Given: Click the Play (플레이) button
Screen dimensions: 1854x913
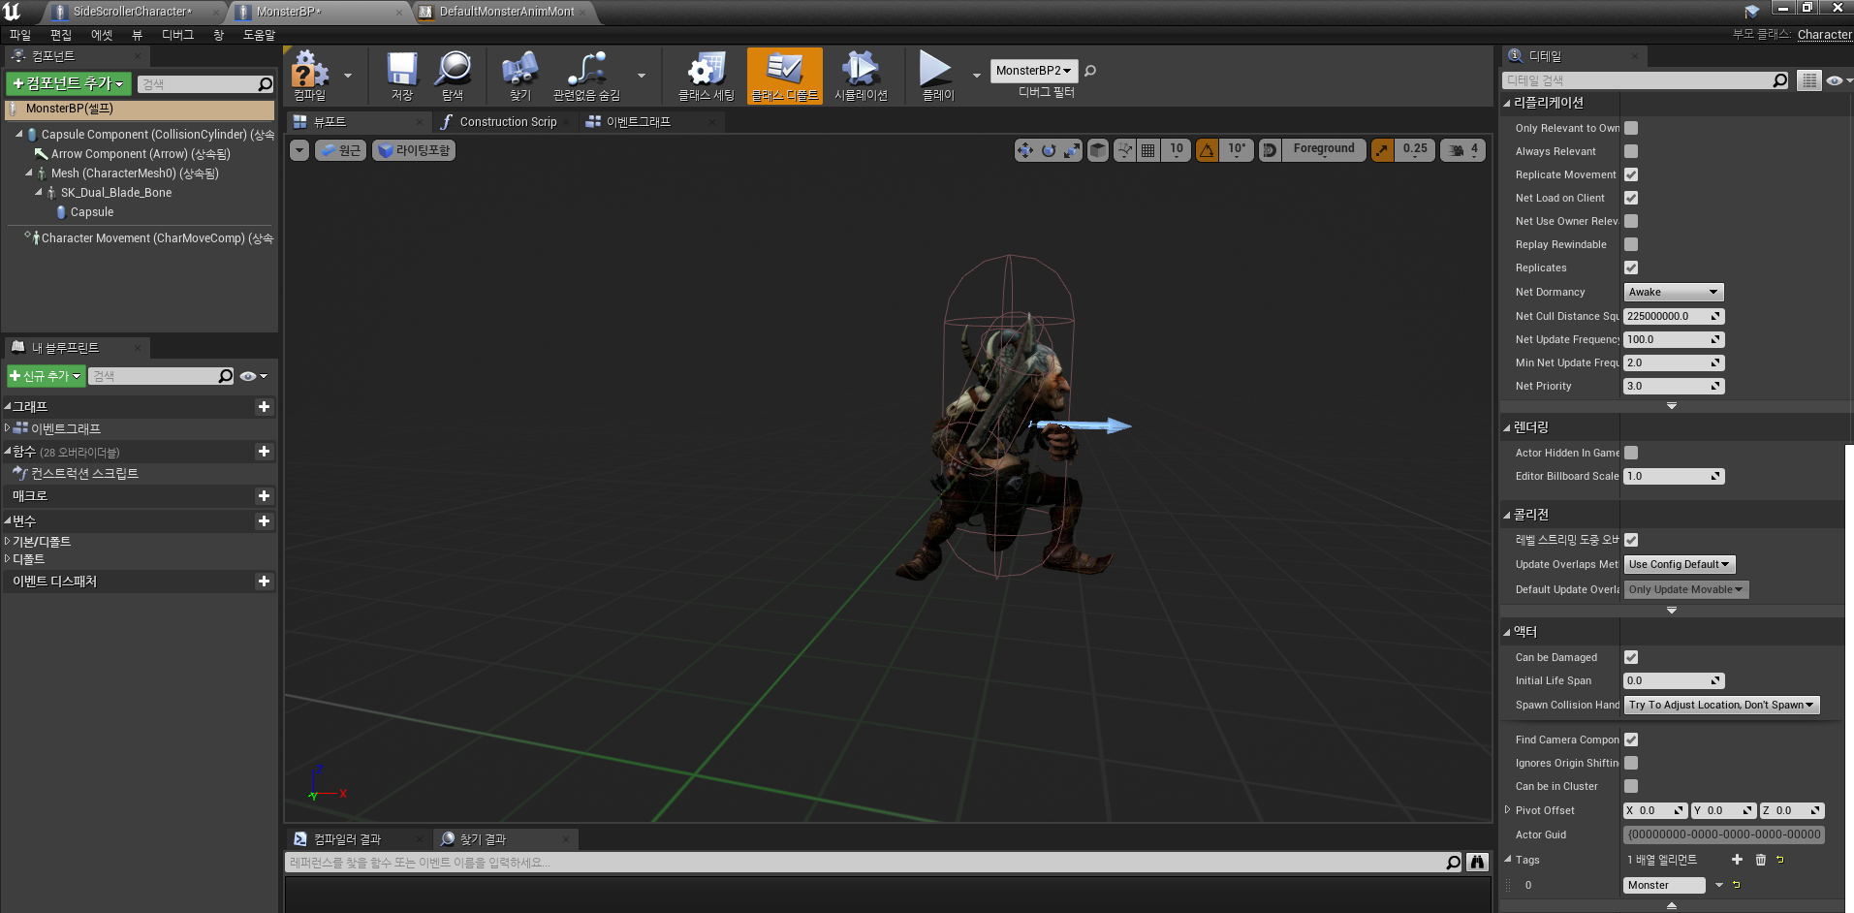Looking at the screenshot, I should point(936,75).
